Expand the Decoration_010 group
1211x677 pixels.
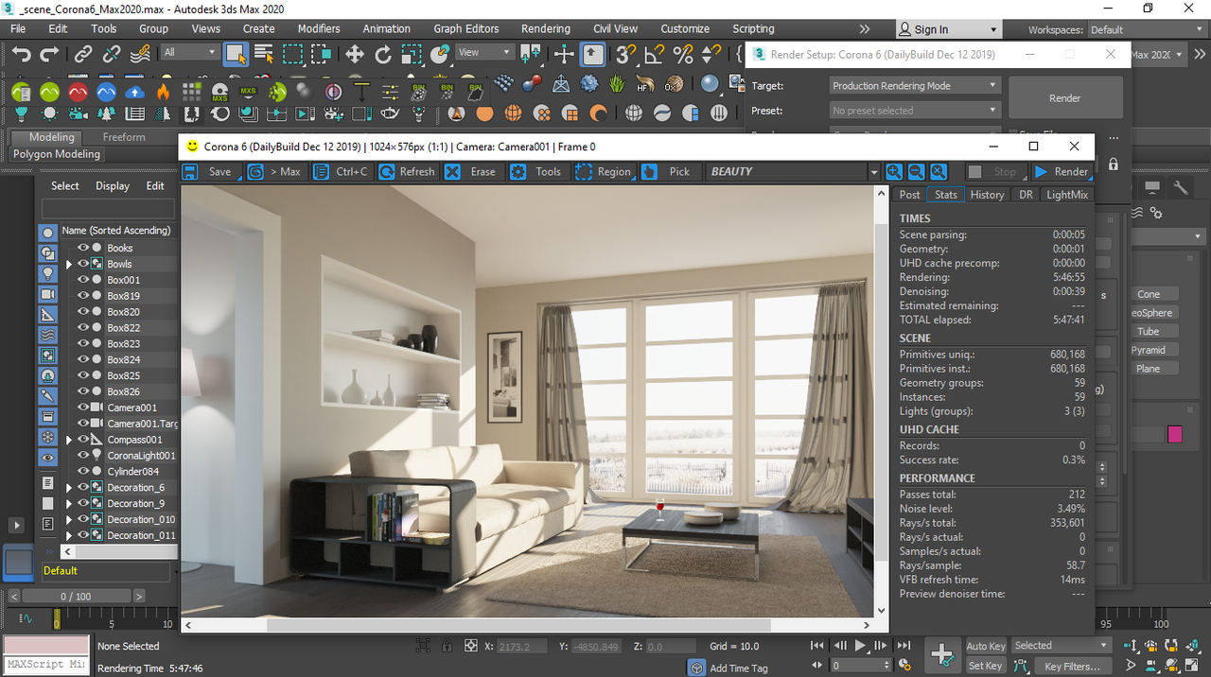(68, 519)
